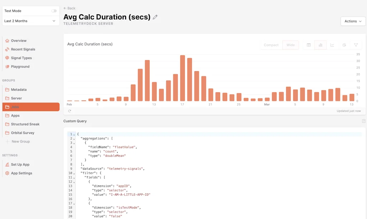Open the Last 2 Months dropdown
This screenshot has width=367, height=219.
pyautogui.click(x=30, y=21)
